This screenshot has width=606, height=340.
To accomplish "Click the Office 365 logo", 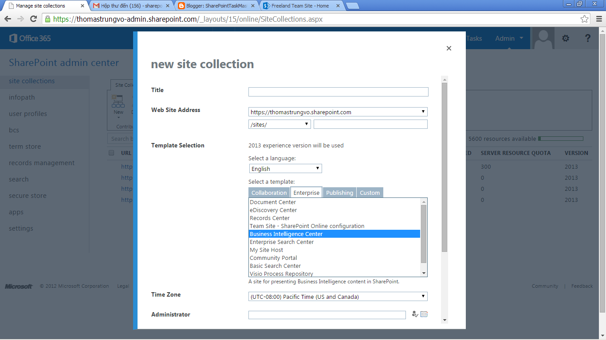I will (x=30, y=38).
